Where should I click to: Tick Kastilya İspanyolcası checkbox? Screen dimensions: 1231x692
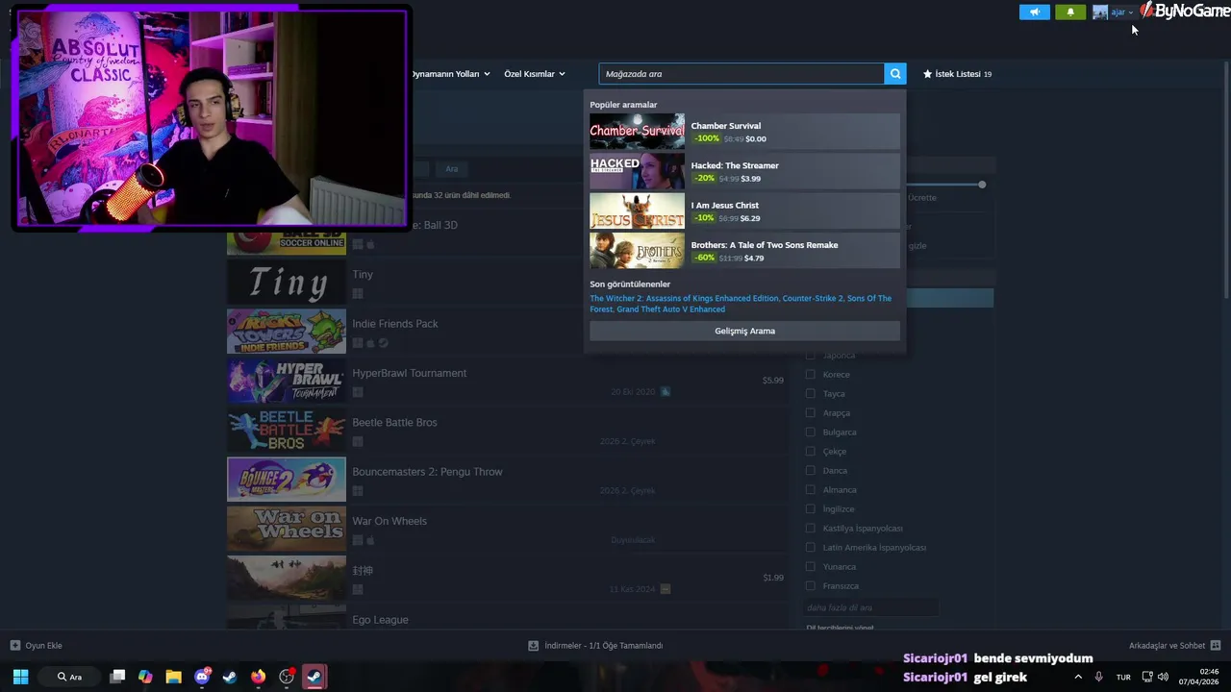coord(810,528)
